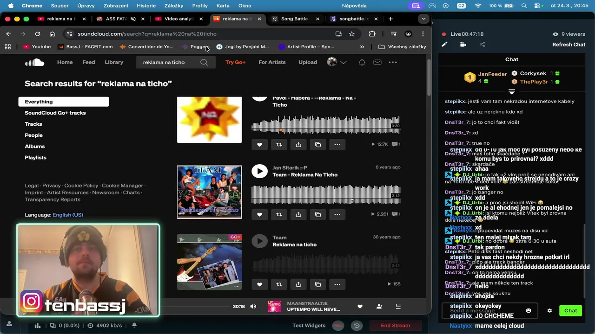Viewport: 595px width, 334px height.
Task: Open more options for Jan Sitarik track
Action: click(x=337, y=214)
